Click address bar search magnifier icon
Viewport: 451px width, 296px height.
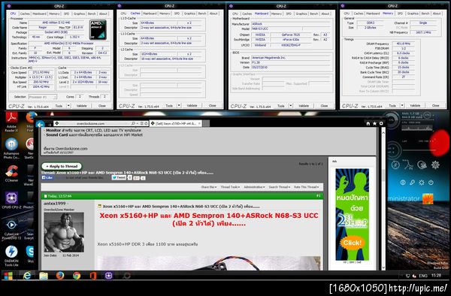133,123
